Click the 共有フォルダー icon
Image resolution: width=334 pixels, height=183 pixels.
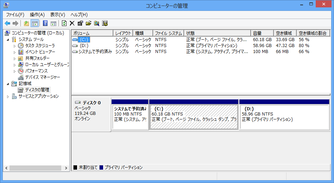[21, 58]
